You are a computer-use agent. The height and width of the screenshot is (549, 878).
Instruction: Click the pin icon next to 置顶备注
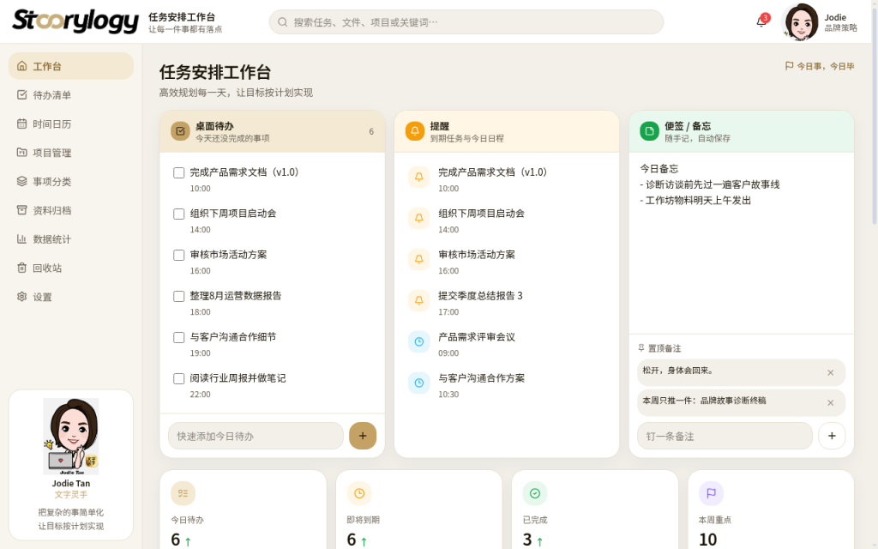[x=641, y=348]
